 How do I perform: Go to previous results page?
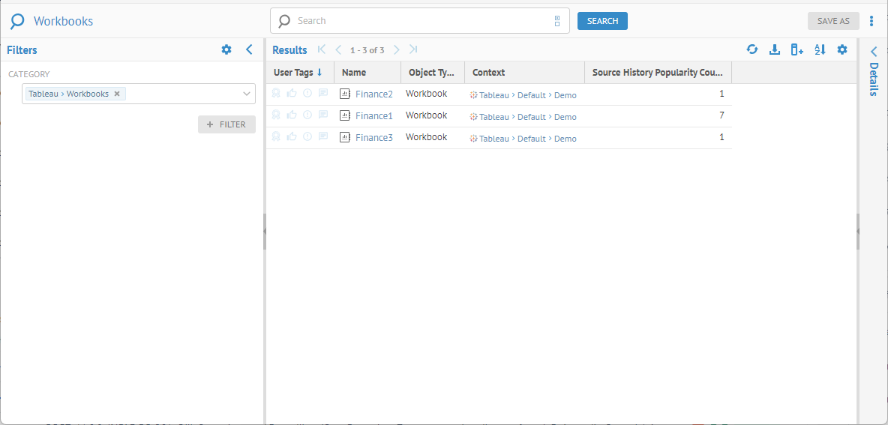(x=339, y=49)
